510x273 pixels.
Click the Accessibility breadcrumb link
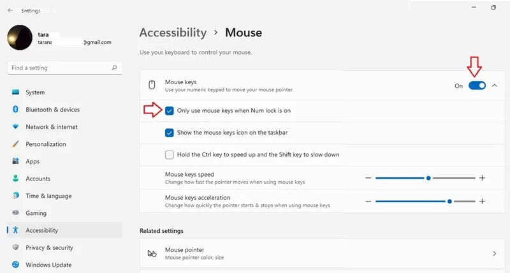click(x=173, y=33)
